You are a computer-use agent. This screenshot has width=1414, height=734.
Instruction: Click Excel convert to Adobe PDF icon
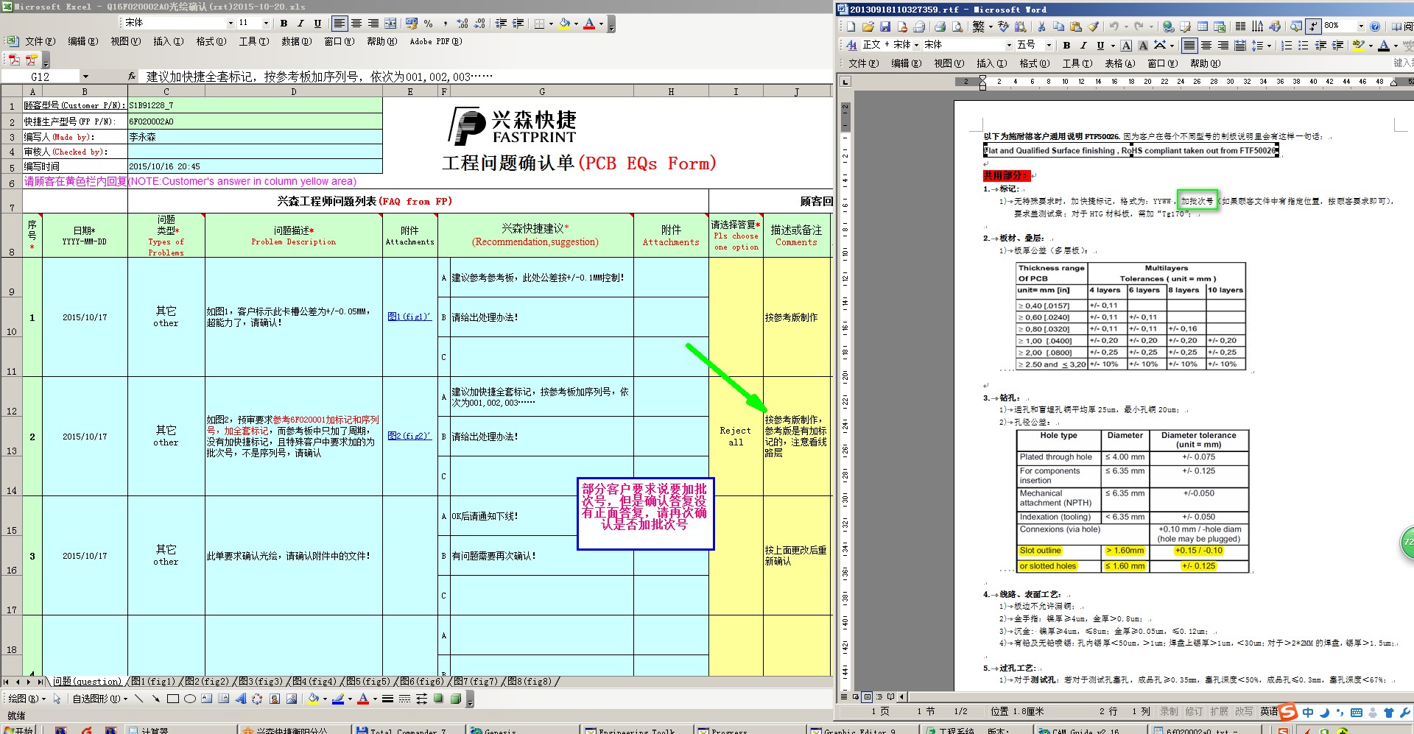14,60
